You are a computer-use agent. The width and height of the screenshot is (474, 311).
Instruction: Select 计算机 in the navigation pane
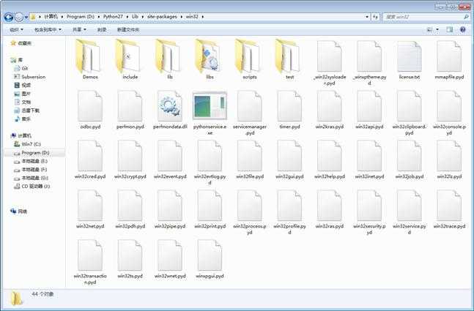24,136
